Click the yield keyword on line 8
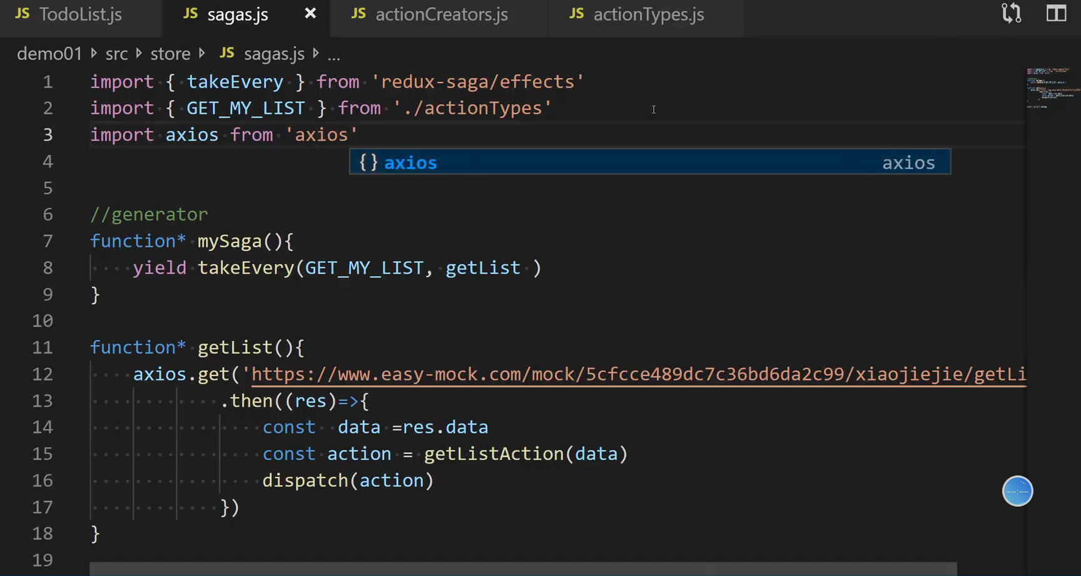This screenshot has width=1081, height=576. click(x=160, y=268)
